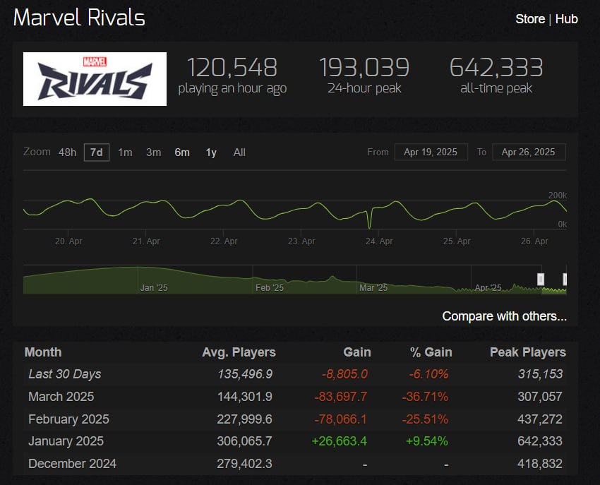600x485 pixels.
Task: Click the 642,333 all-time peak stat
Action: click(x=496, y=67)
